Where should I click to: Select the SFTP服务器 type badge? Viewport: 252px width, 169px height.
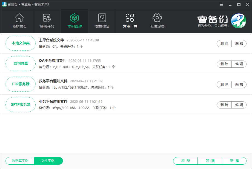pos(21,105)
